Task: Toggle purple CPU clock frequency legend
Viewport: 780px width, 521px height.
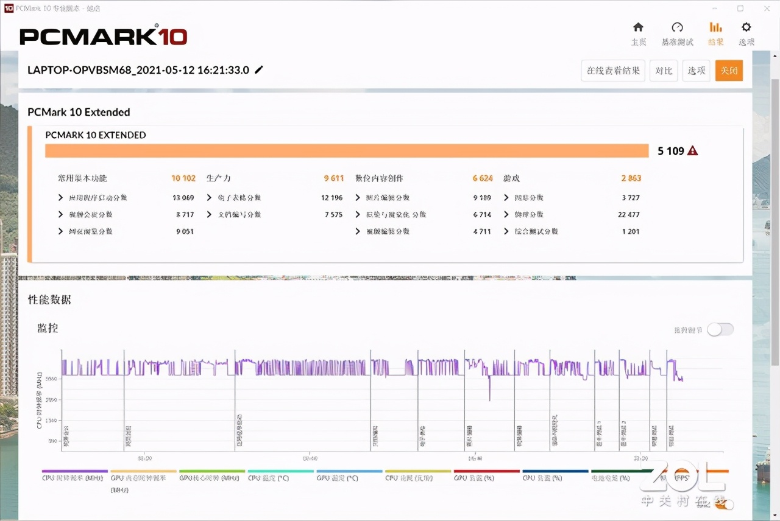Action: (x=74, y=476)
